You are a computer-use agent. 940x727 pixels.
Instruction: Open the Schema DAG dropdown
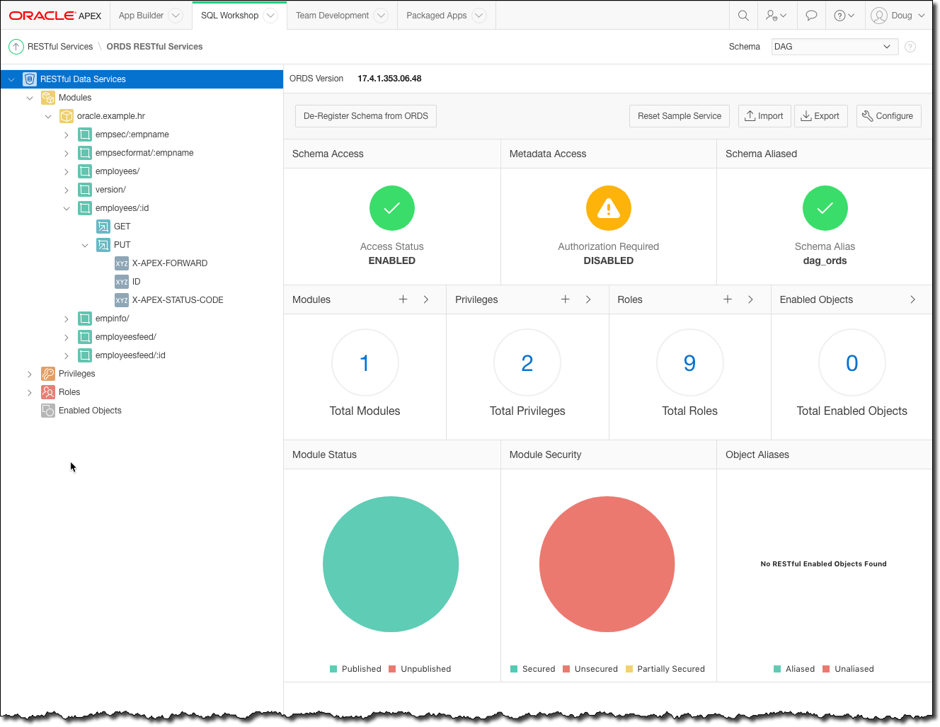[x=835, y=47]
